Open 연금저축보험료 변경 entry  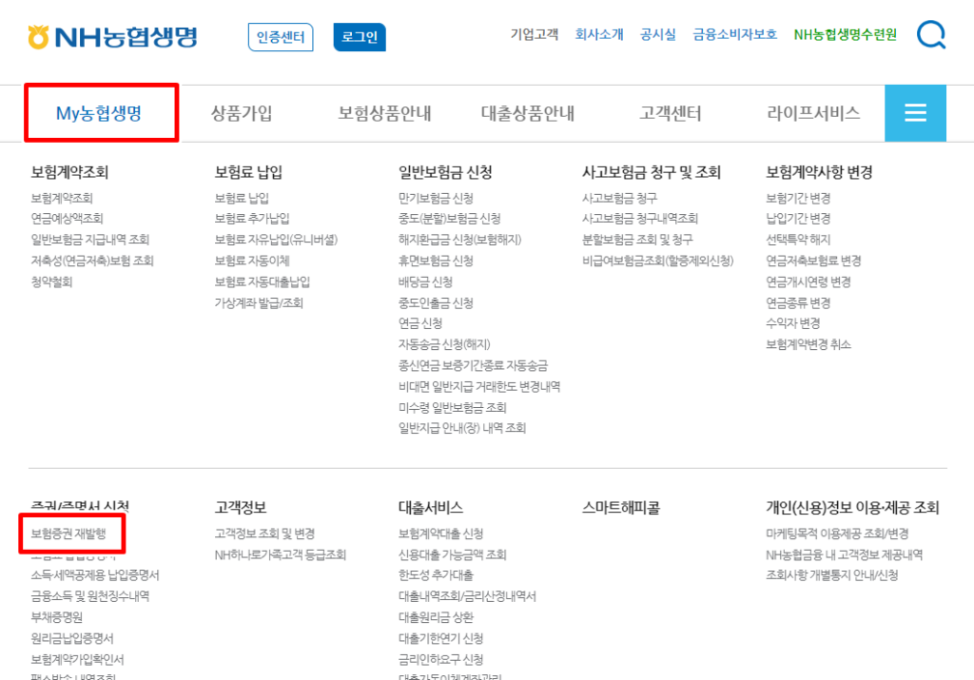coord(813,261)
